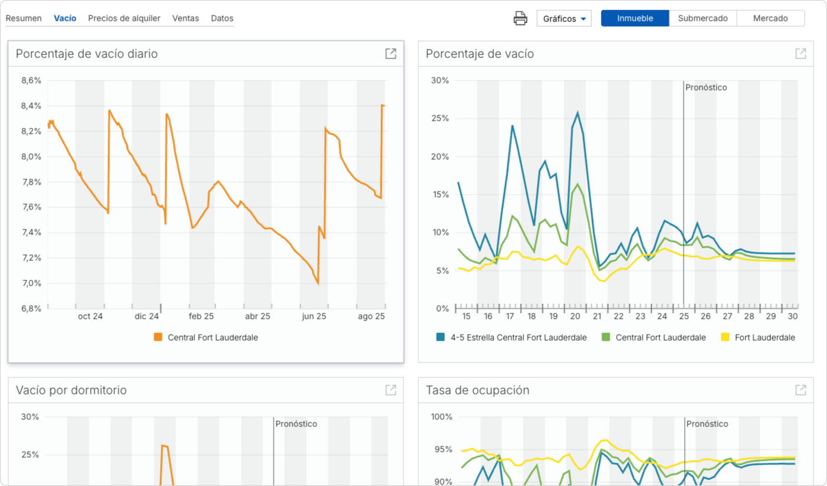This screenshot has height=486, width=827.
Task: Open the Resumen tab
Action: click(x=24, y=18)
